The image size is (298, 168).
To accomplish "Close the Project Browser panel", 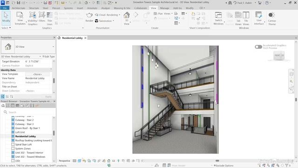I will click(x=54, y=101).
